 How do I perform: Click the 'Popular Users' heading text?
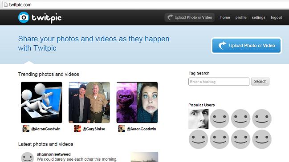click(x=201, y=105)
